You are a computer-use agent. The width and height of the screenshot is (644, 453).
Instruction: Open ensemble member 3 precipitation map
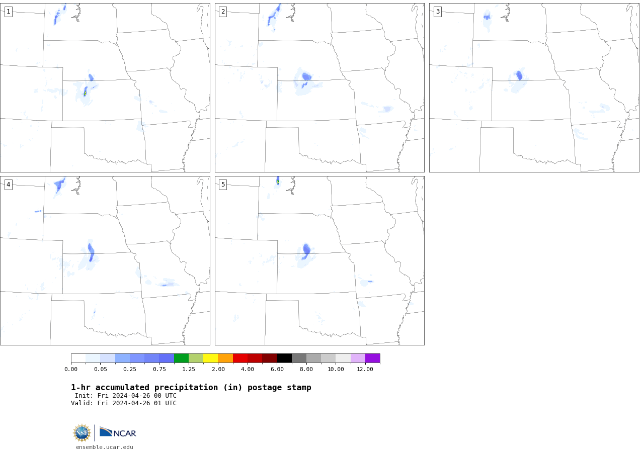coord(534,88)
